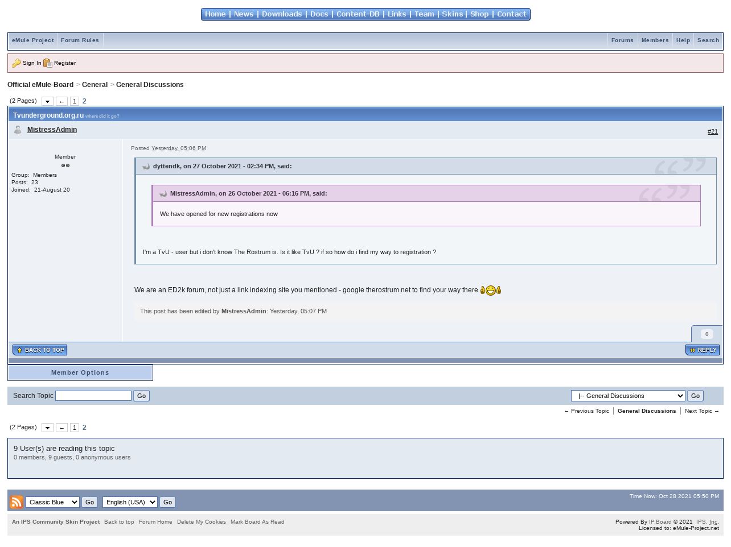
Task: Open the General Discussions forum jump dropdown
Action: (x=628, y=396)
